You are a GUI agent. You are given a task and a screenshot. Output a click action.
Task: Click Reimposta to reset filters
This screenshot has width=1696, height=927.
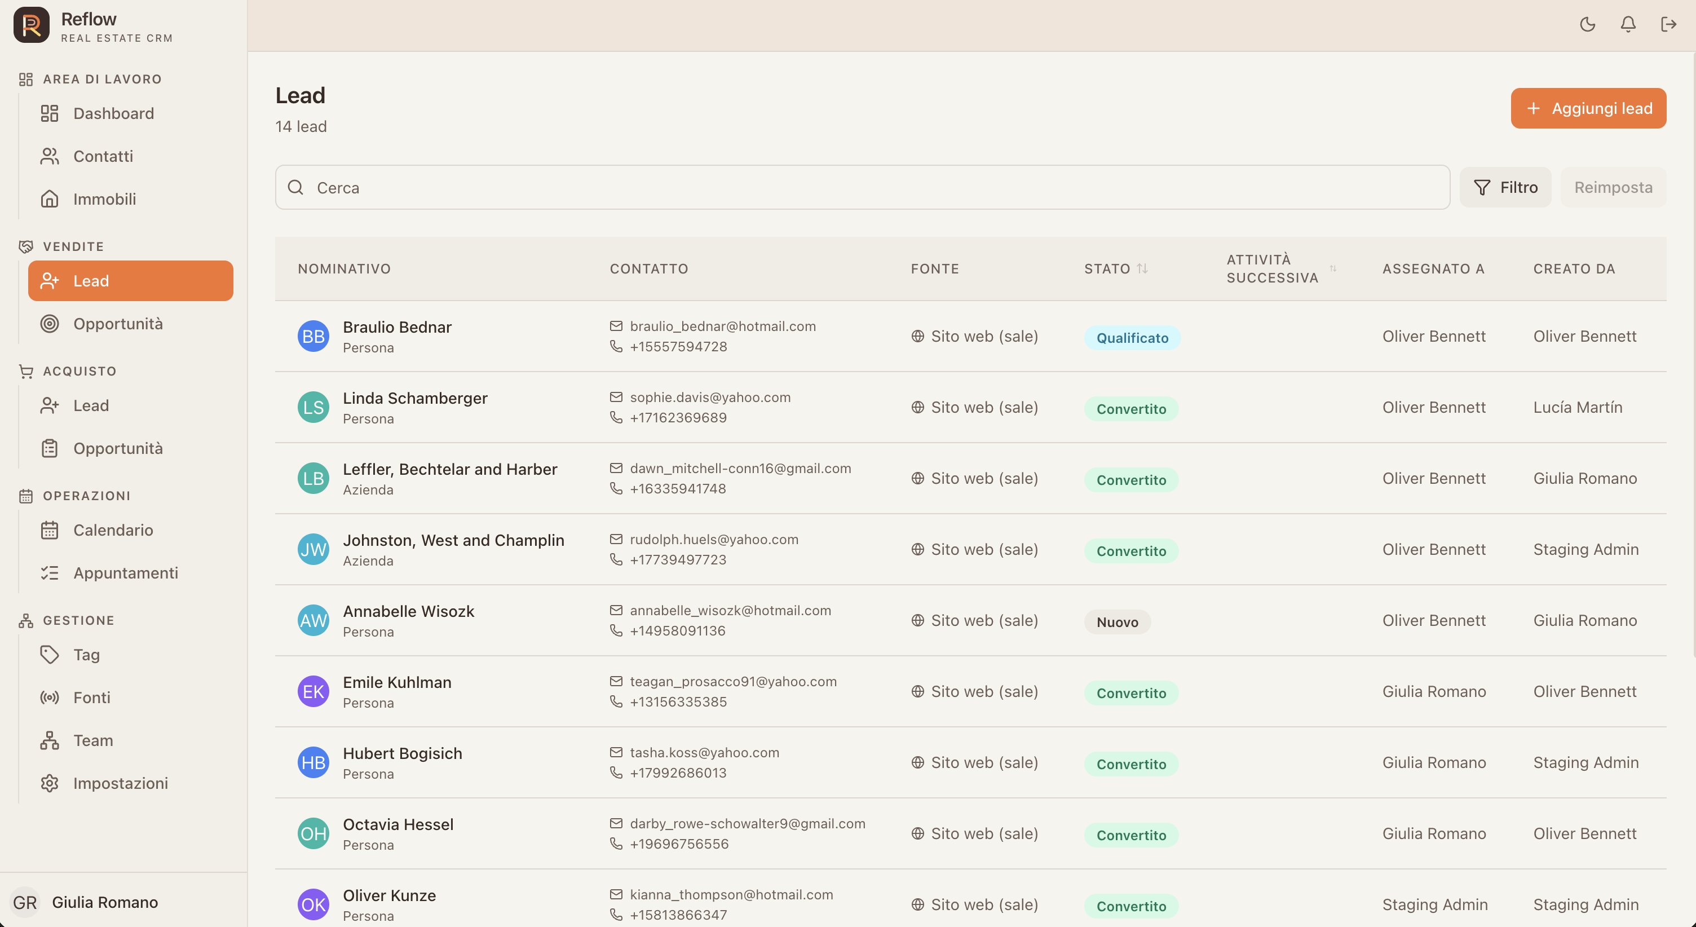tap(1613, 188)
